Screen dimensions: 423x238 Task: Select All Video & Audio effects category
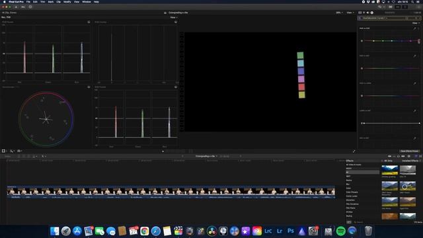coord(354,165)
